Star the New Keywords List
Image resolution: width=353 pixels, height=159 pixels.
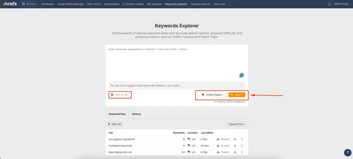pyautogui.click(x=235, y=152)
